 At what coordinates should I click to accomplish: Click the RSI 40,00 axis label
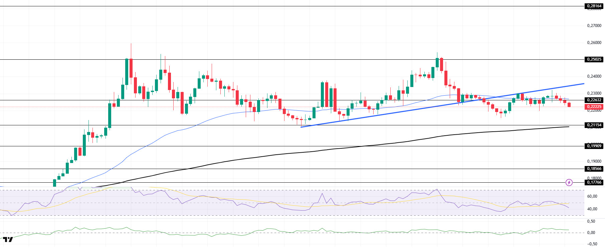pos(592,209)
